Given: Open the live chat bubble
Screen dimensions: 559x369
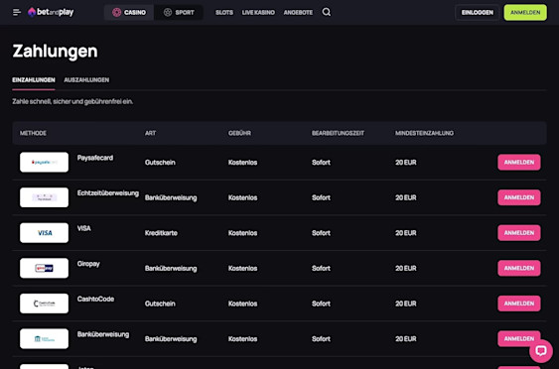Looking at the screenshot, I should click(x=541, y=351).
